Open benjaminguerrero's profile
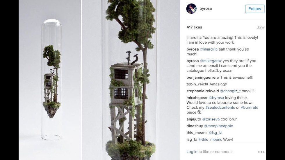 203,78
